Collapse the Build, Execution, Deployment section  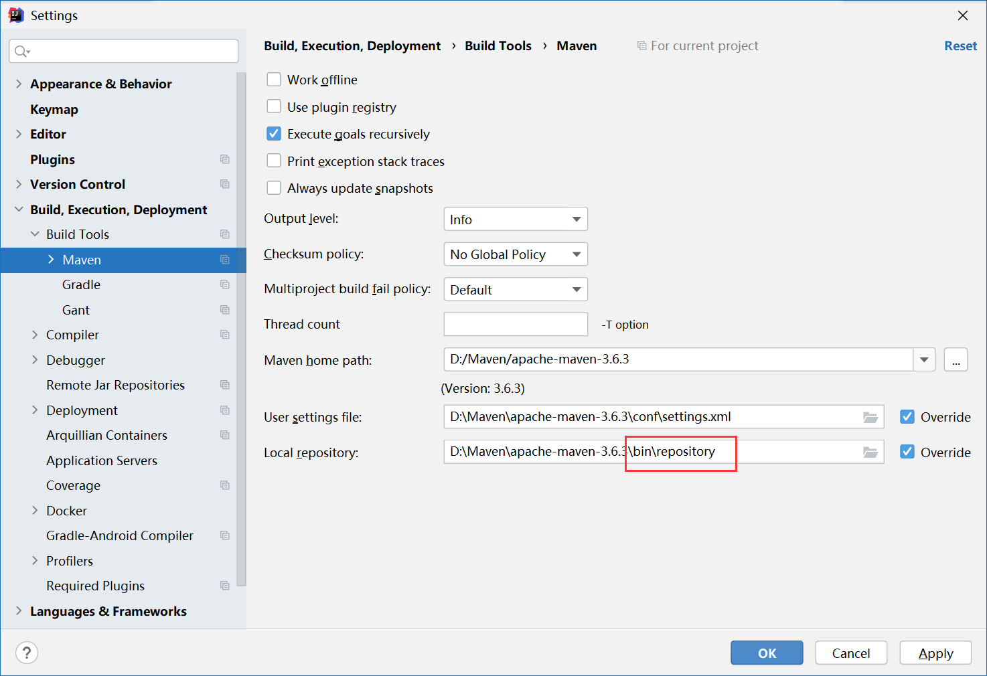tap(19, 209)
